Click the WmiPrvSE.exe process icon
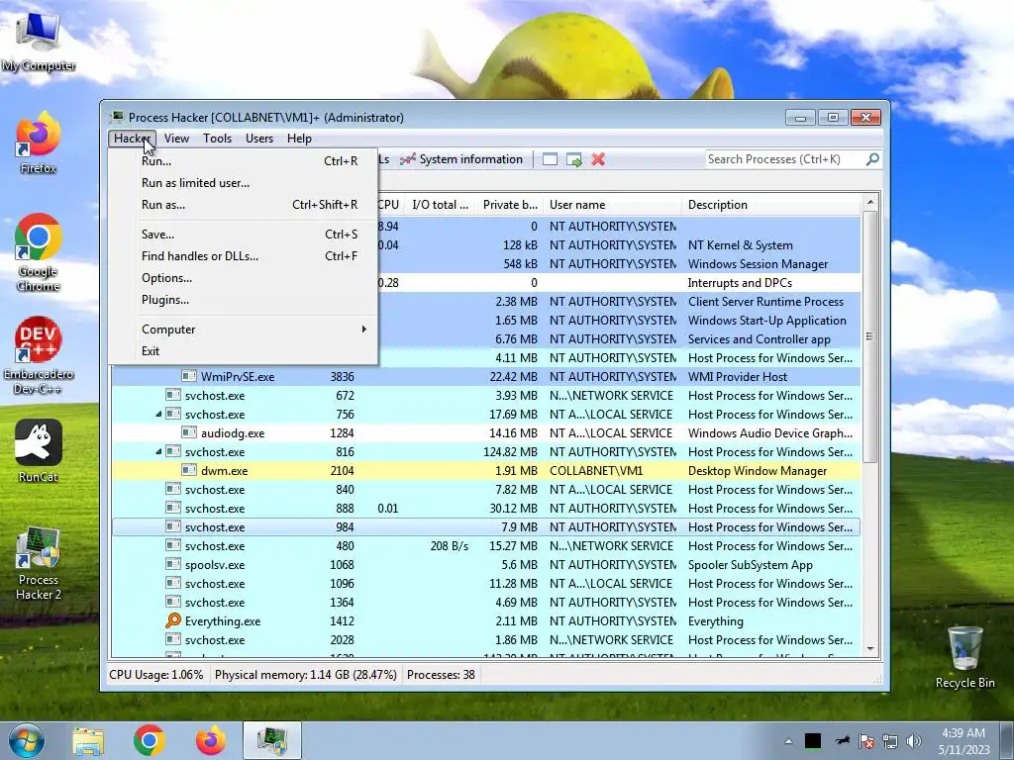The image size is (1014, 760). click(x=189, y=376)
